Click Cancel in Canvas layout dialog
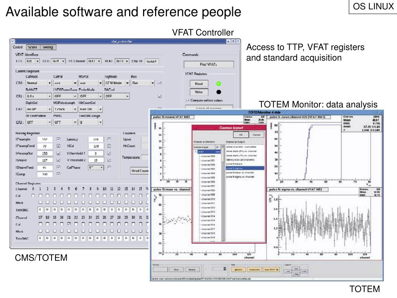 [x=257, y=135]
